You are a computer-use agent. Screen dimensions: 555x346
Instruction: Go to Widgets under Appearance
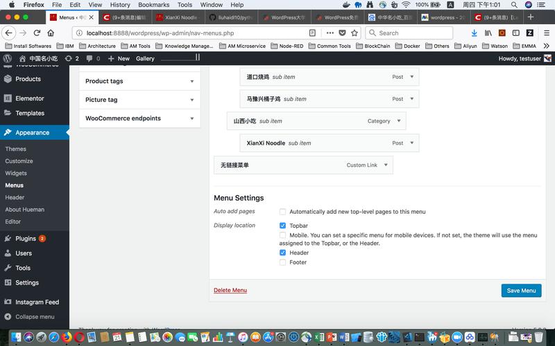point(16,173)
